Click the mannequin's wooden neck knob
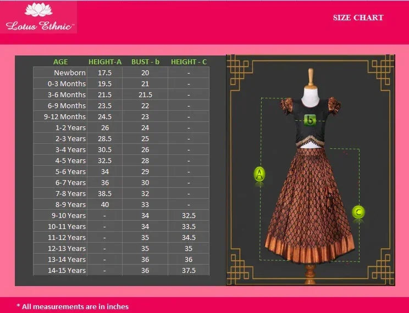Viewport: 409px width, 313px height. pos(311,75)
